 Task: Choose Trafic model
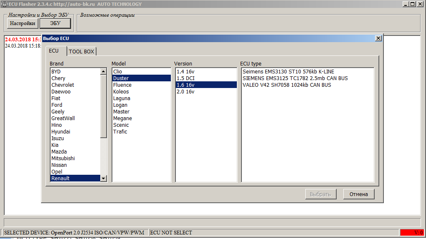tap(142, 131)
